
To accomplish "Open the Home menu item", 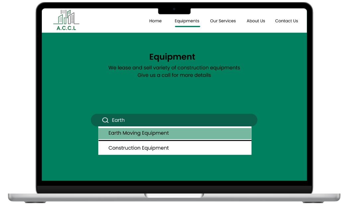I will [155, 21].
